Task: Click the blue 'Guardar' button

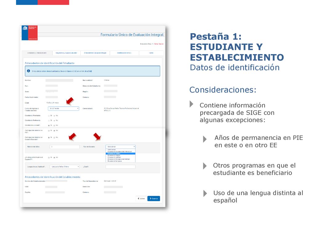Action: point(154,199)
